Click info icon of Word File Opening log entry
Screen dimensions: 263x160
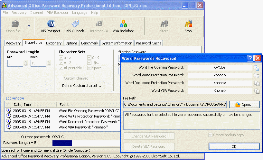[x=9, y=110]
